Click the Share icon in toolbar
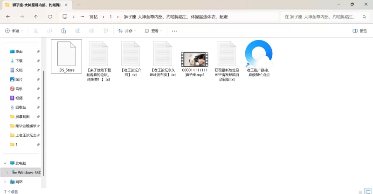373x194 pixels. click(x=91, y=31)
